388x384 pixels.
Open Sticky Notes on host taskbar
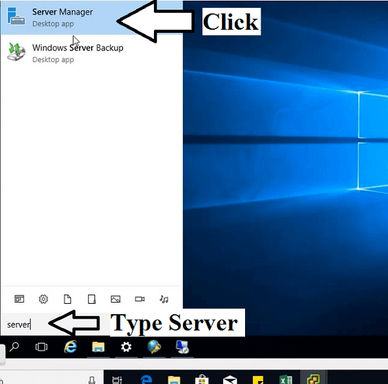(257, 379)
